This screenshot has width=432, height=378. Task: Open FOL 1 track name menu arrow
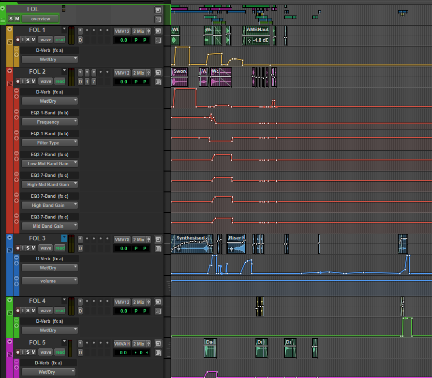tap(64, 29)
